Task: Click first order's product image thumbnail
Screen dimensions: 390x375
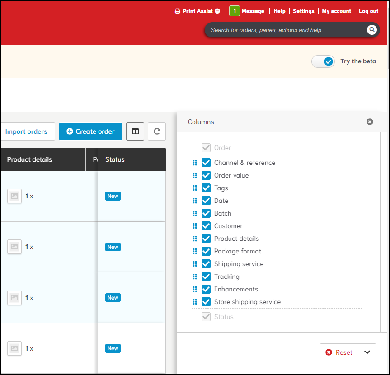Action: 14,196
